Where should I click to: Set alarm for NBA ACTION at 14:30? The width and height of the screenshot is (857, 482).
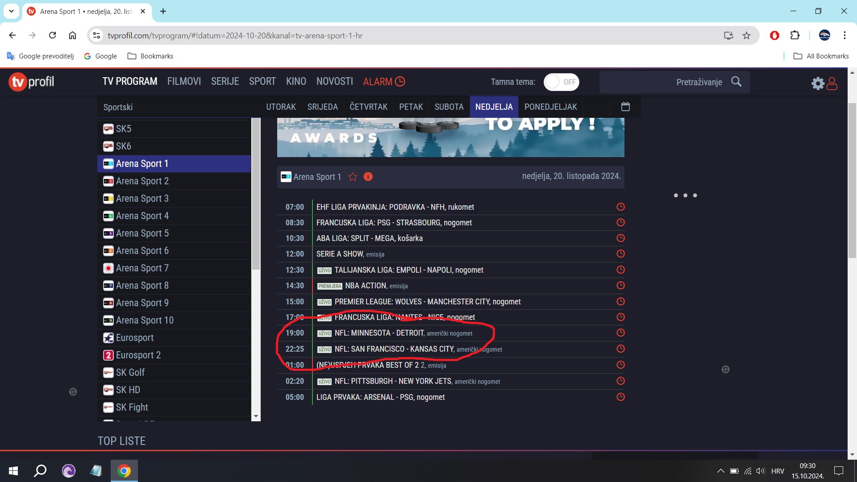620,286
